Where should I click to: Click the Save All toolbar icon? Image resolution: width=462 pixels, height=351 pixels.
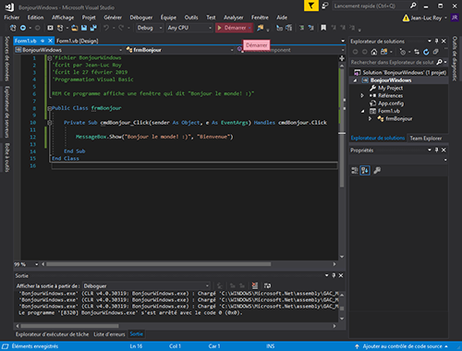tap(93, 28)
